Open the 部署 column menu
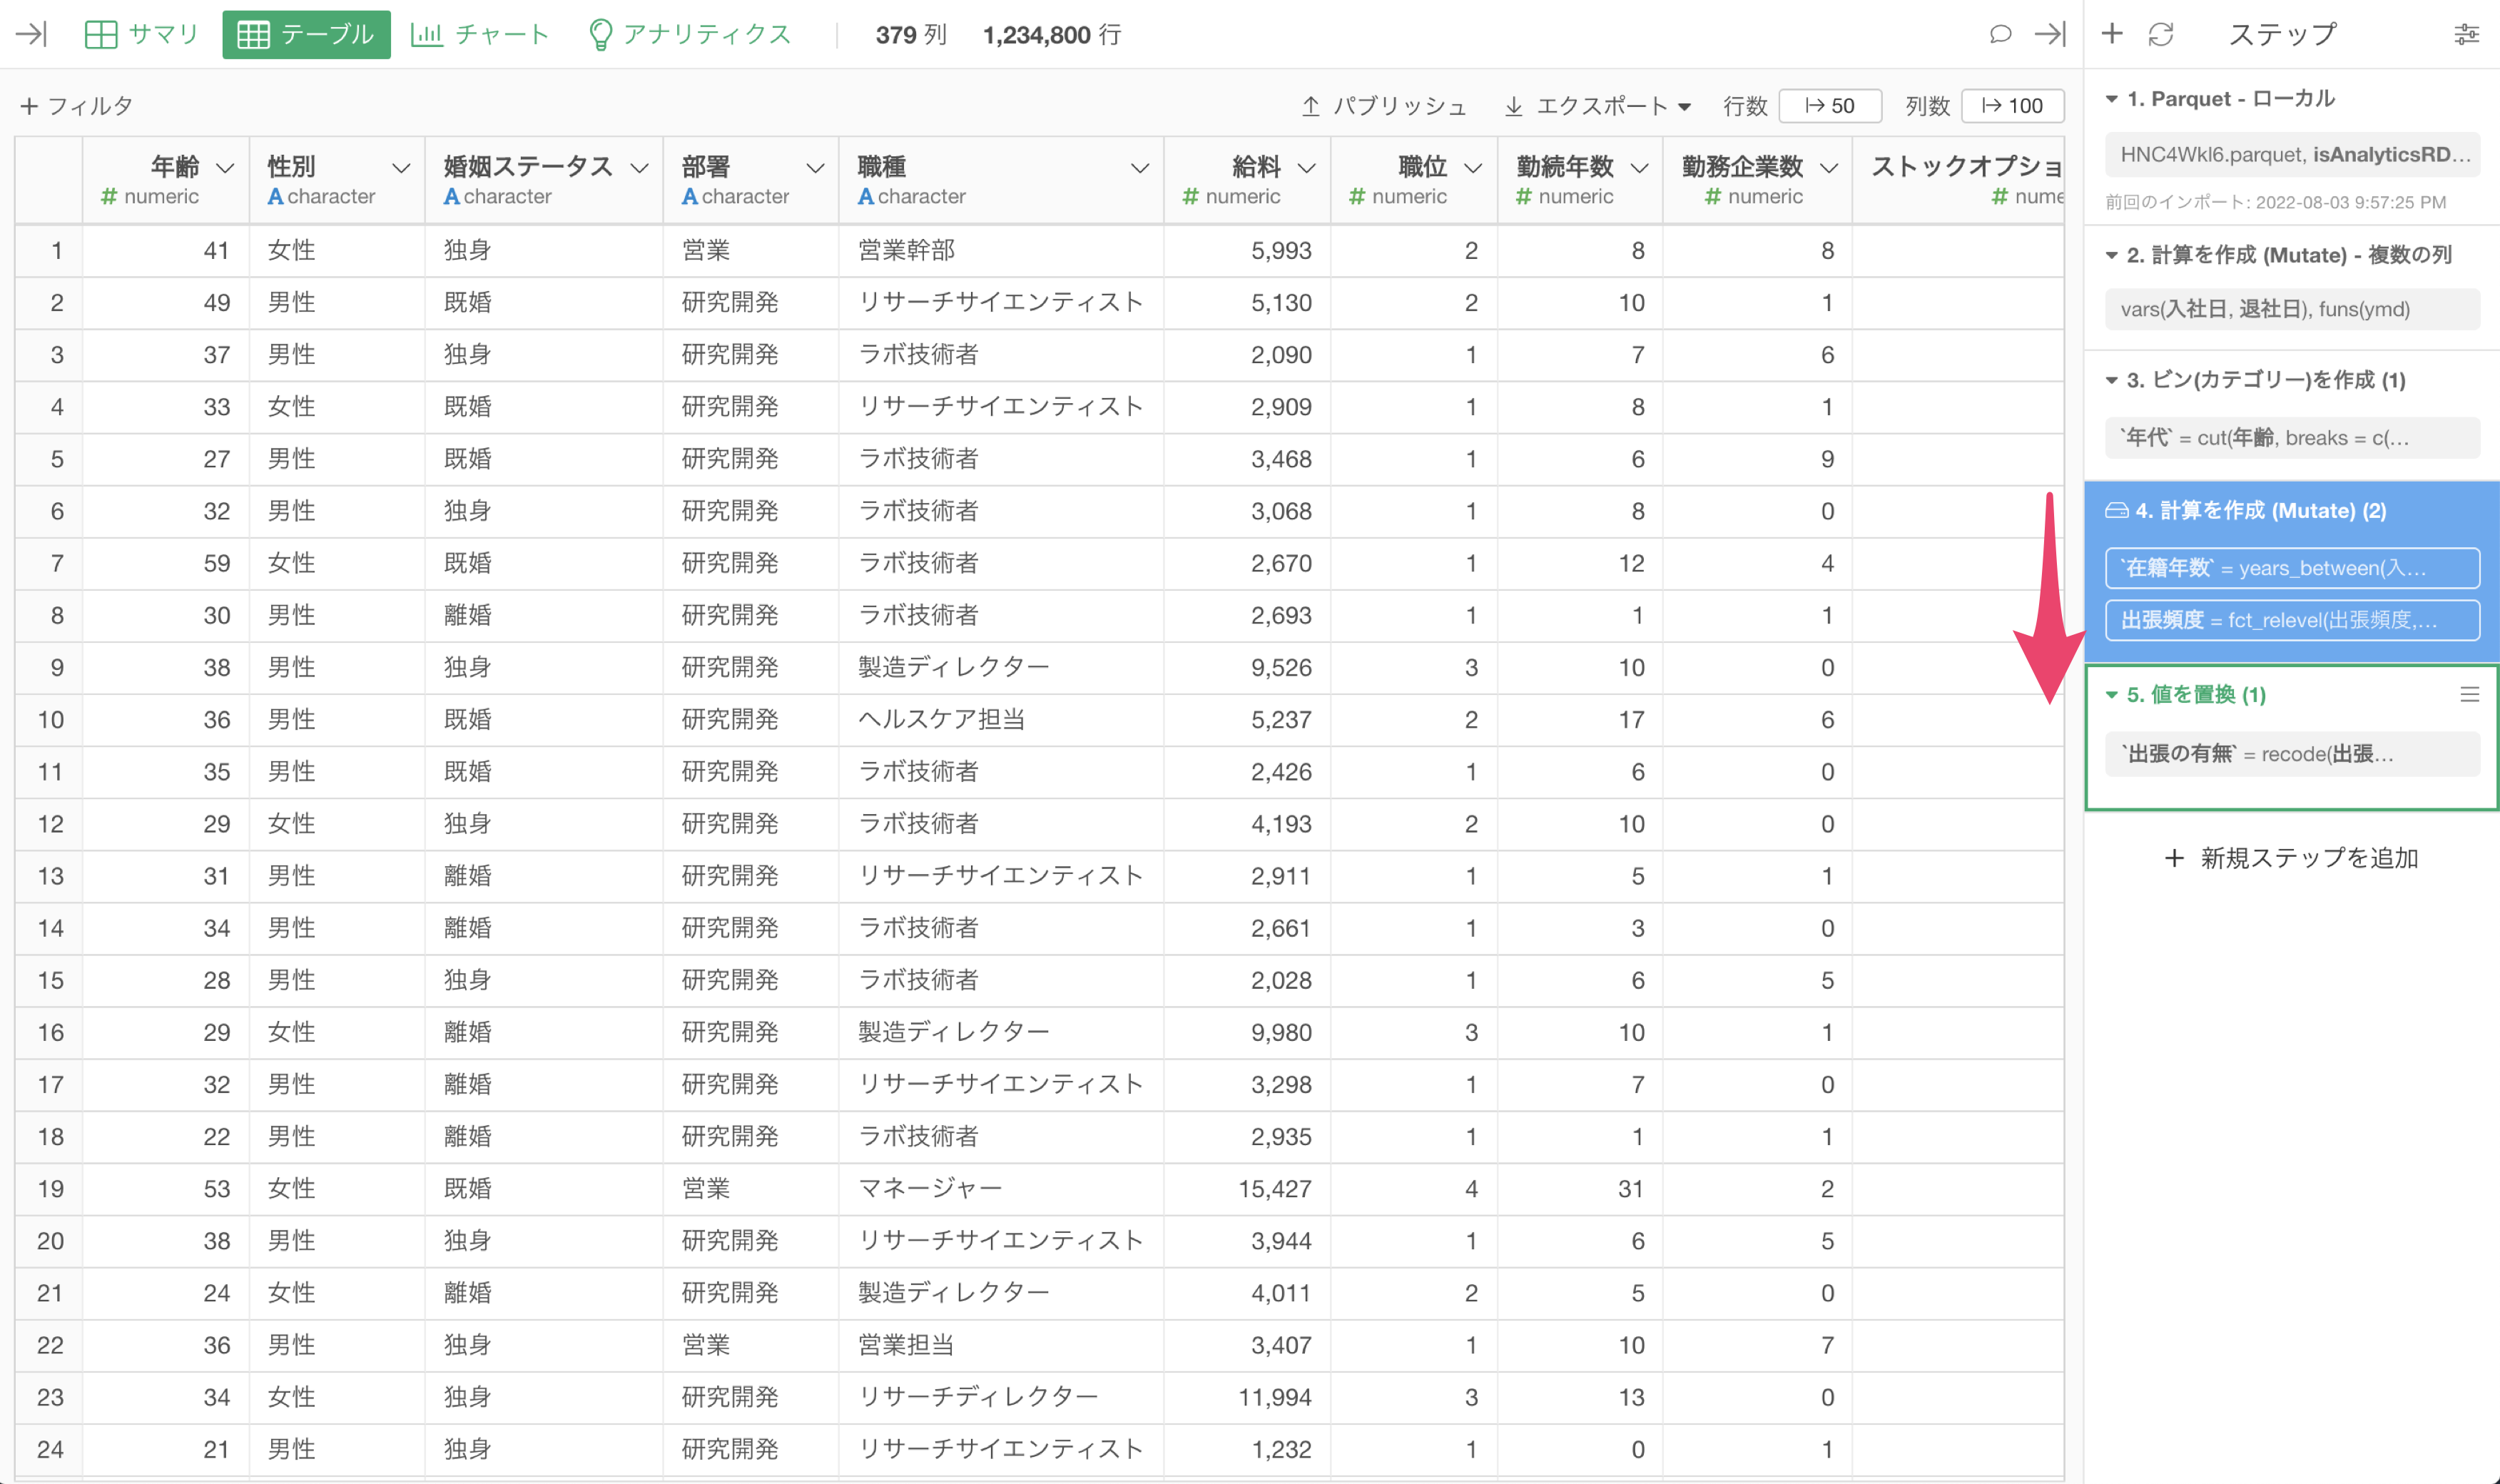Screen dimensions: 2500x1484 pyautogui.click(x=815, y=168)
